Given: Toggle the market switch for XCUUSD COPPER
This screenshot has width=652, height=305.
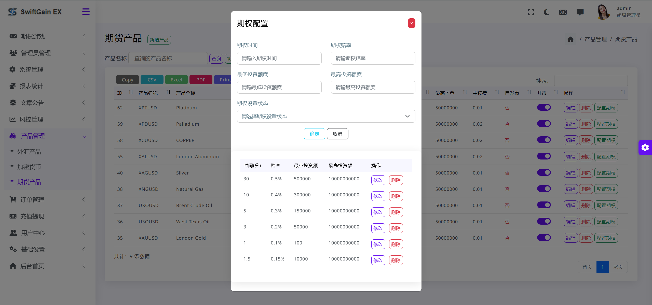Looking at the screenshot, I should click(544, 140).
